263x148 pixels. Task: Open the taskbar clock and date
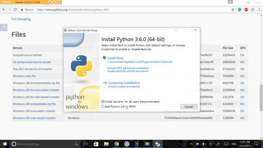click(245, 144)
